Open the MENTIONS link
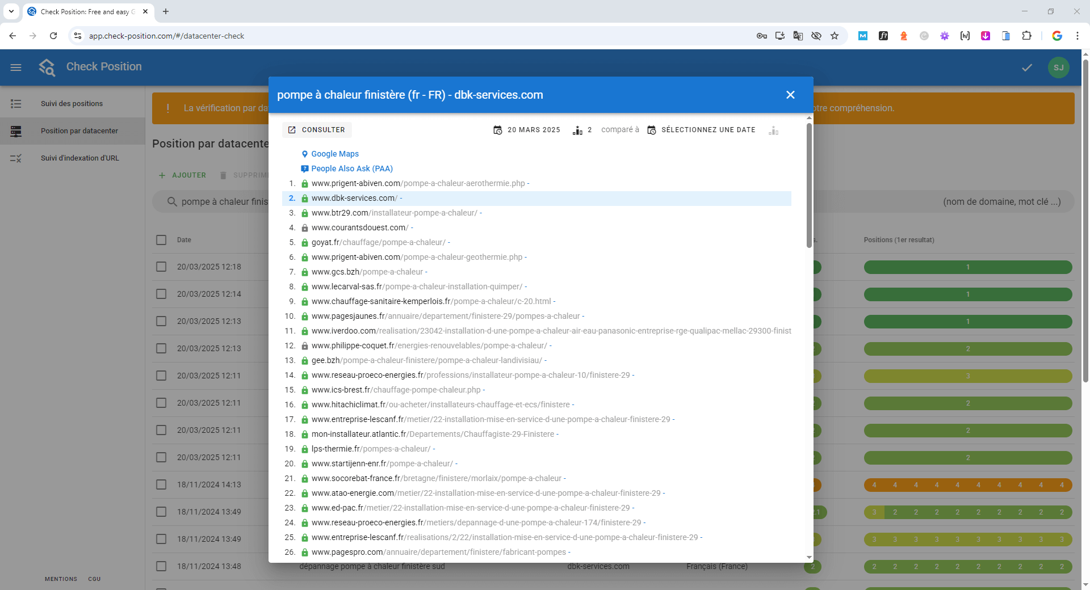 pyautogui.click(x=61, y=579)
